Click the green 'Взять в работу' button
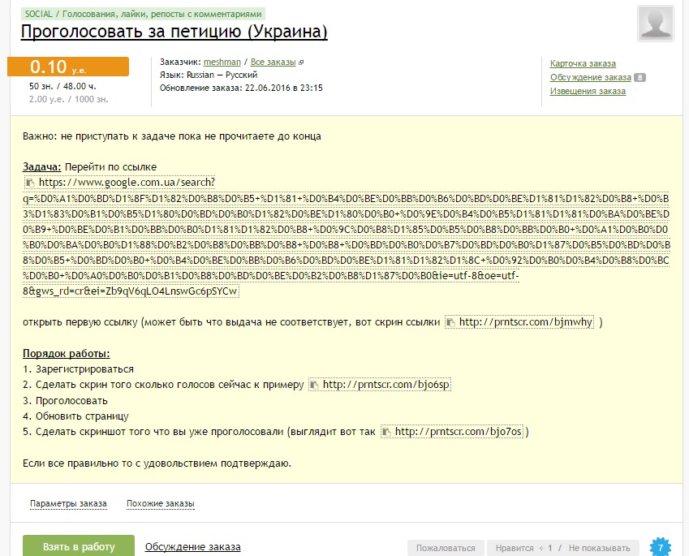The height and width of the screenshot is (556, 689). pyautogui.click(x=79, y=546)
